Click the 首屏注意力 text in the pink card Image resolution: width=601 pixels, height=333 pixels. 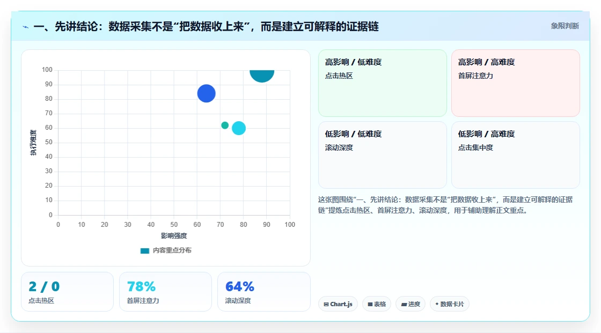click(475, 76)
